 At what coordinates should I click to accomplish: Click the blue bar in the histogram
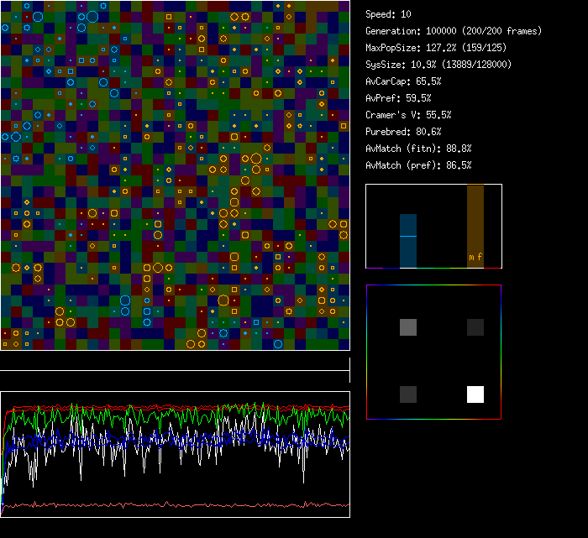pyautogui.click(x=408, y=252)
